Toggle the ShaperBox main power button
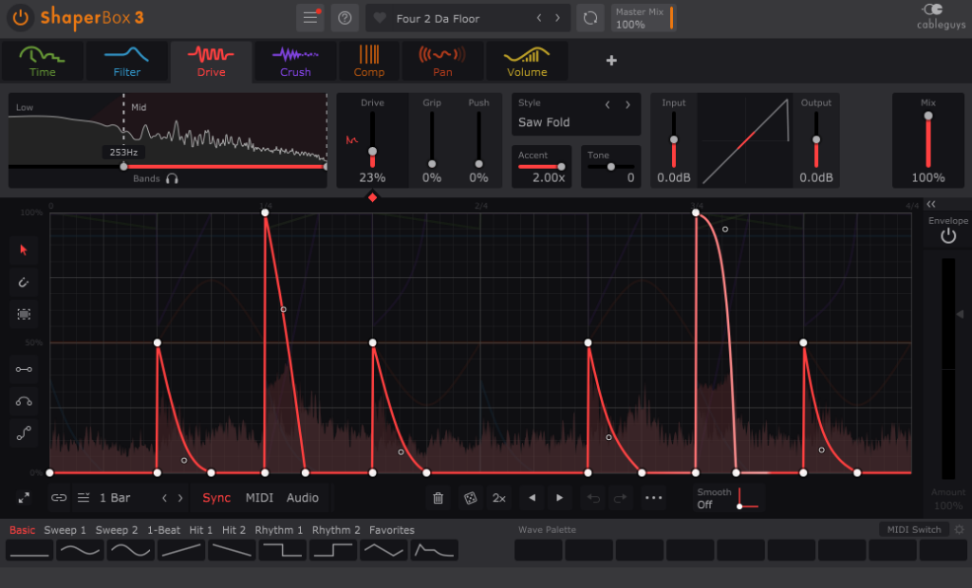972x588 pixels. pyautogui.click(x=21, y=18)
